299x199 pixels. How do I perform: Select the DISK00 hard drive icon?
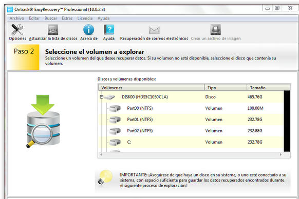pyautogui.click(x=109, y=97)
